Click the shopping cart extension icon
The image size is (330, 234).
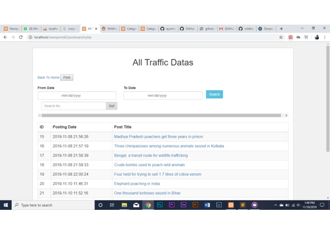pyautogui.click(x=306, y=37)
